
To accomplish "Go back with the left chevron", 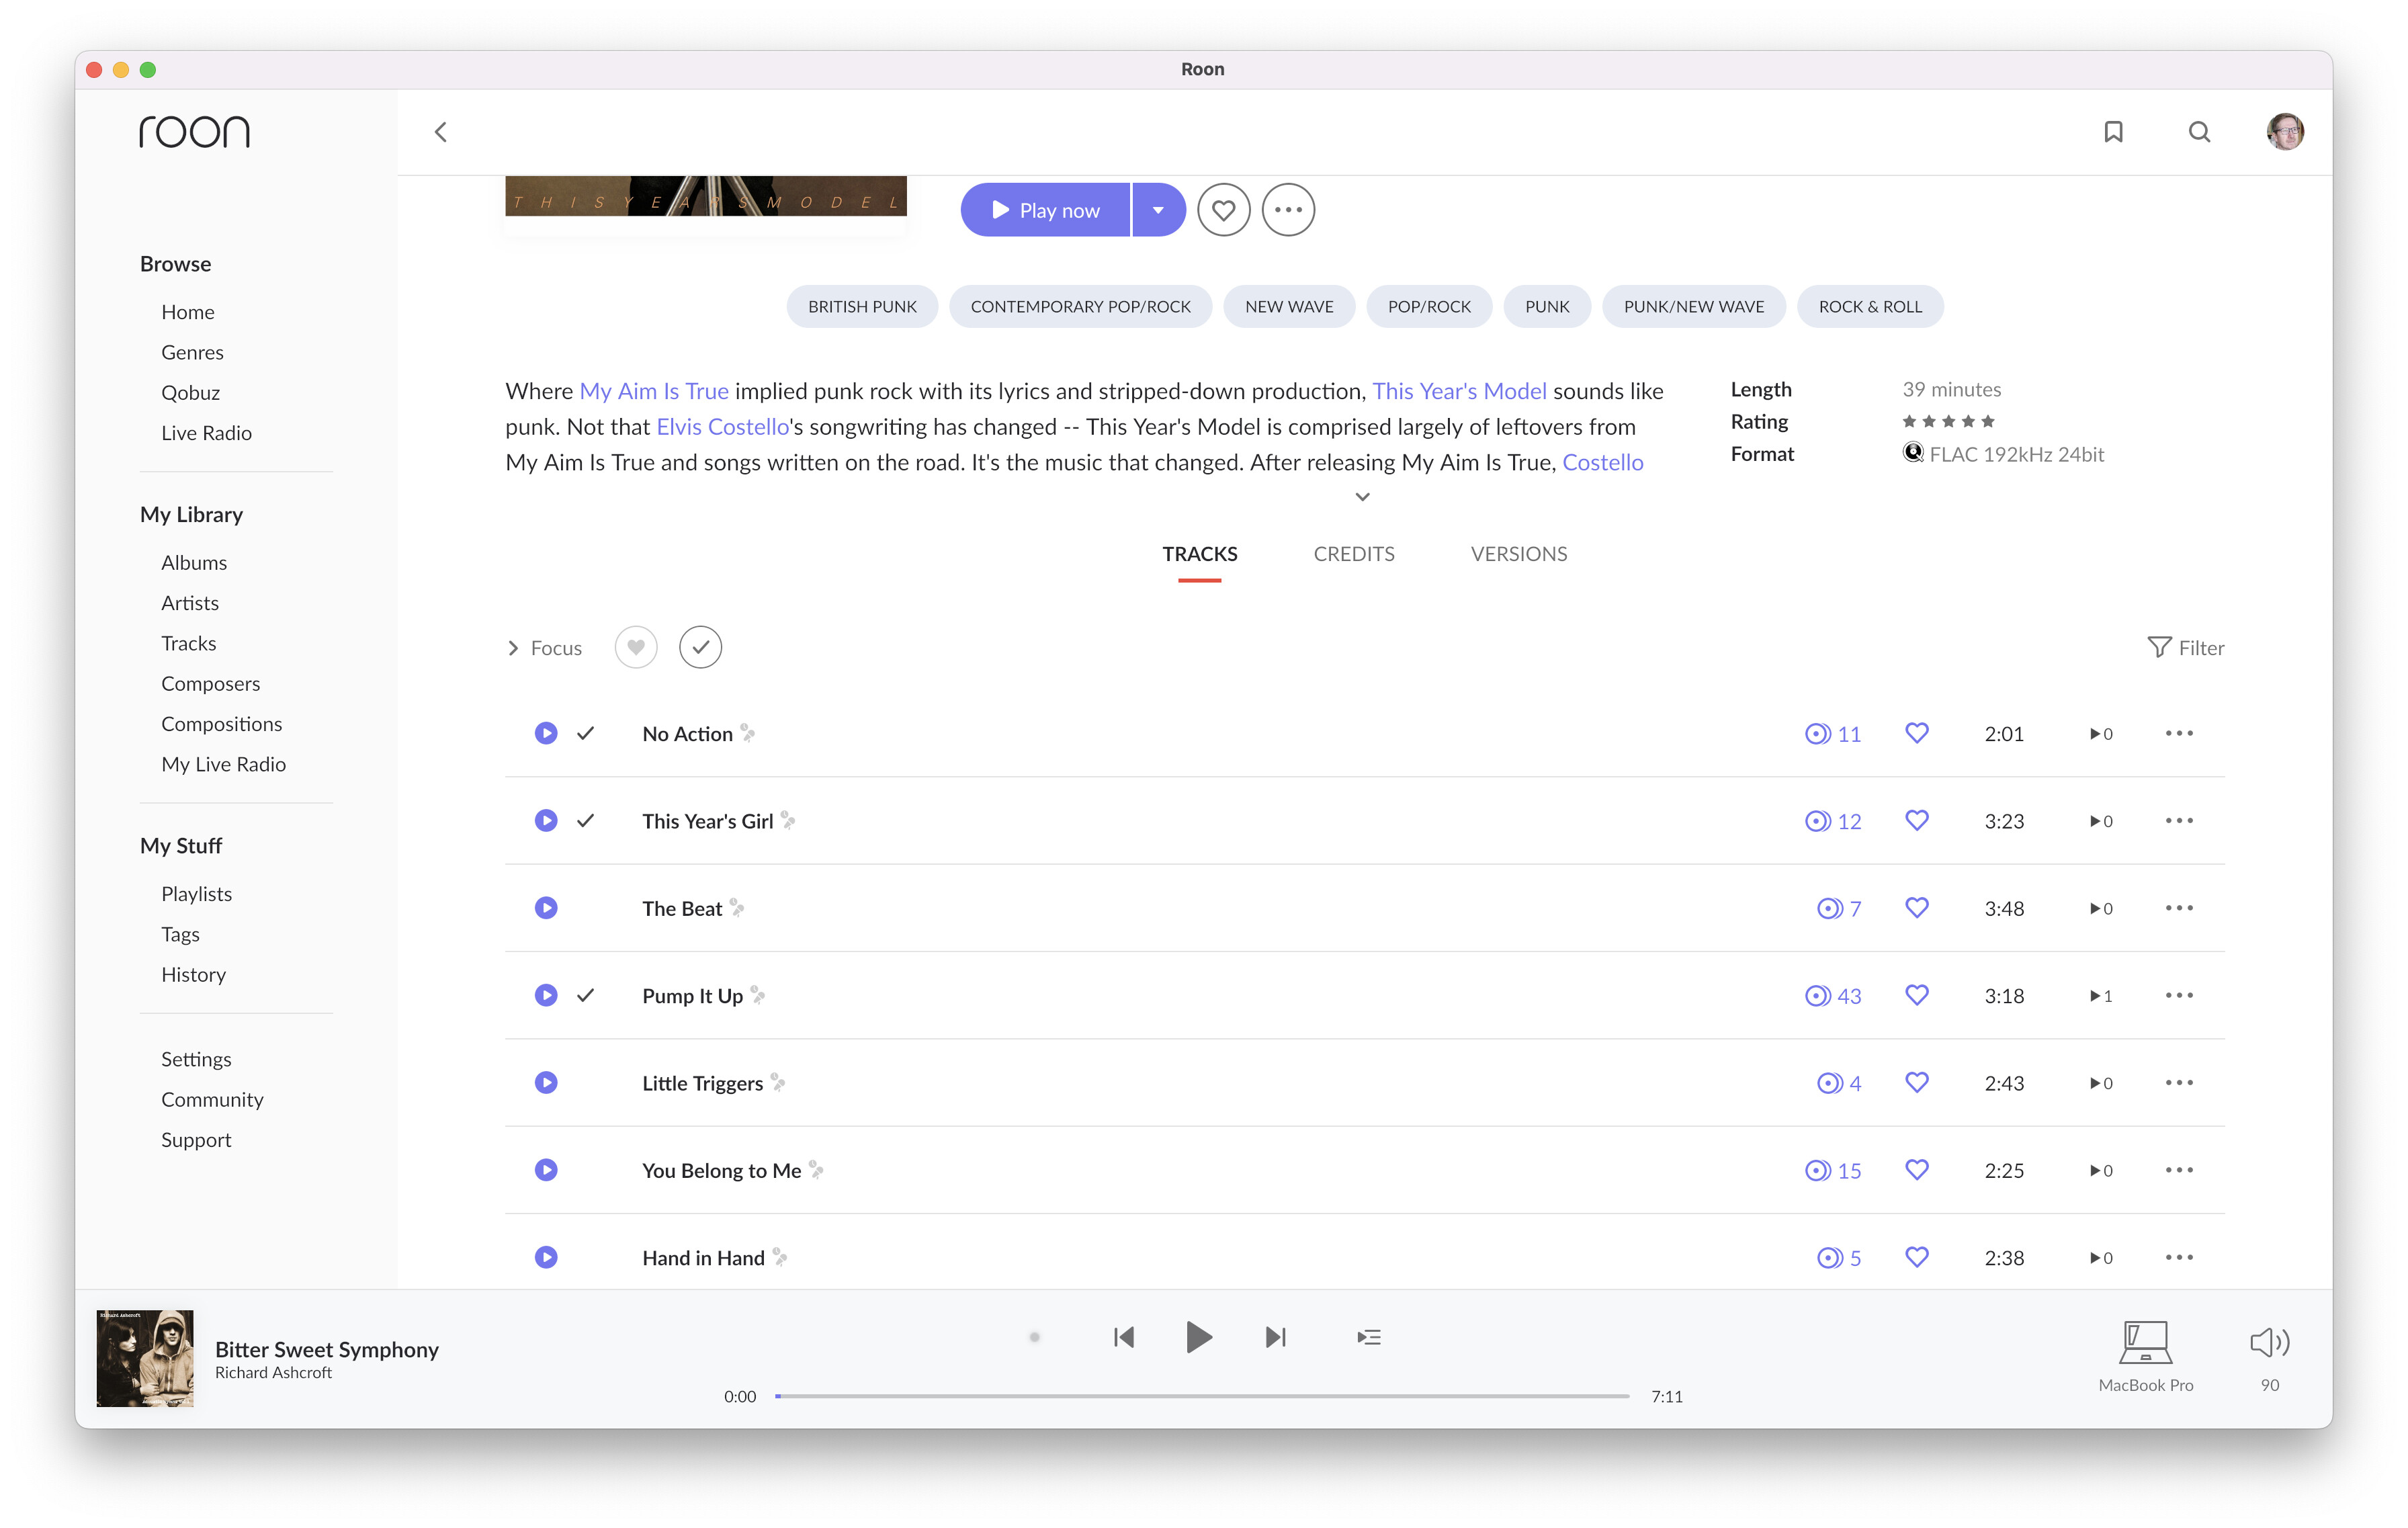I will coord(440,132).
